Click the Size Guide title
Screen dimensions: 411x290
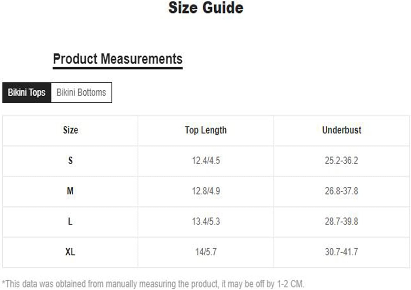point(206,8)
